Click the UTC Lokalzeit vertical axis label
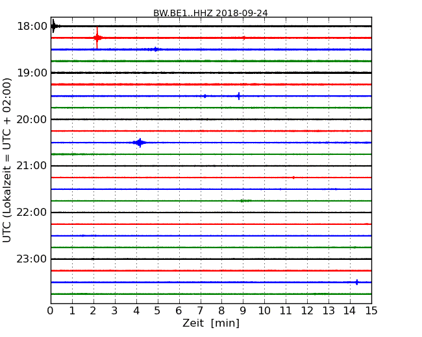 (x=7, y=160)
